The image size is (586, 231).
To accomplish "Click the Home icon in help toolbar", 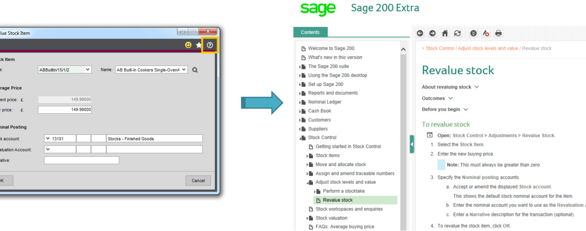I will pos(445,33).
